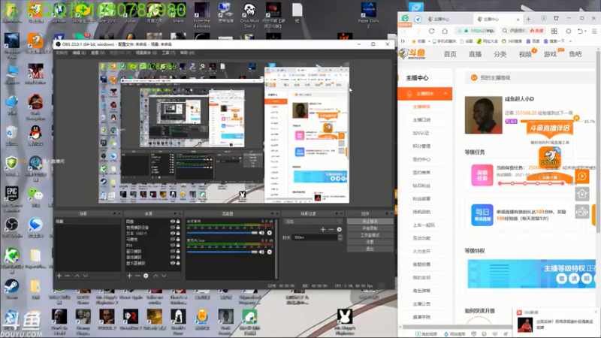Move source down in Sources panel
This screenshot has width=601, height=338.
pyautogui.click(x=164, y=276)
